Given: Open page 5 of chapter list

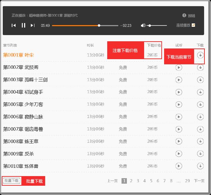Looking at the screenshot, I should point(151,181).
